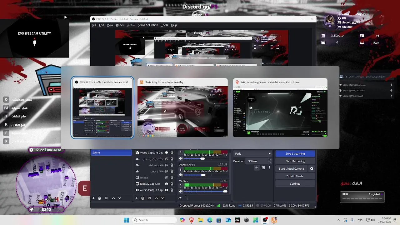Launch Brave browser from the taskbar
This screenshot has width=400, height=225.
click(192, 220)
